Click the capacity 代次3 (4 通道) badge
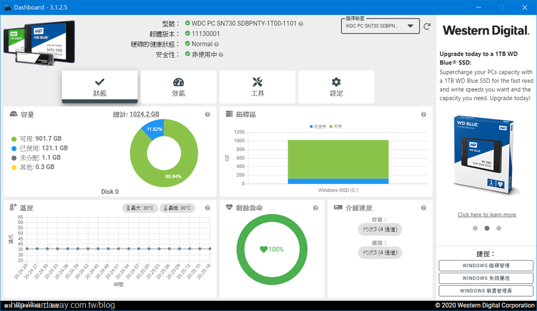The width and height of the screenshot is (537, 311). [380, 229]
